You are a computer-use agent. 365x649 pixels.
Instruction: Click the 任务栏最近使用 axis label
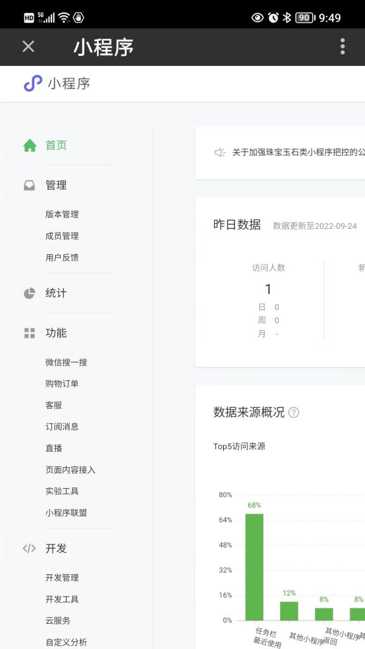pos(267,638)
